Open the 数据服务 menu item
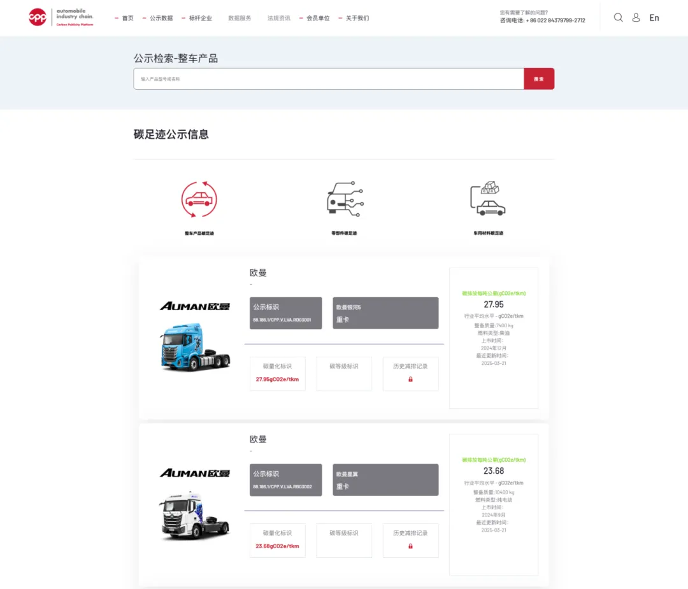Screen dimensions: 688x589 click(x=240, y=18)
